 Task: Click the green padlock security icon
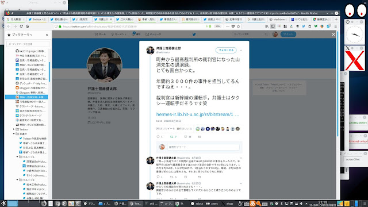pyautogui.click(x=60, y=26)
